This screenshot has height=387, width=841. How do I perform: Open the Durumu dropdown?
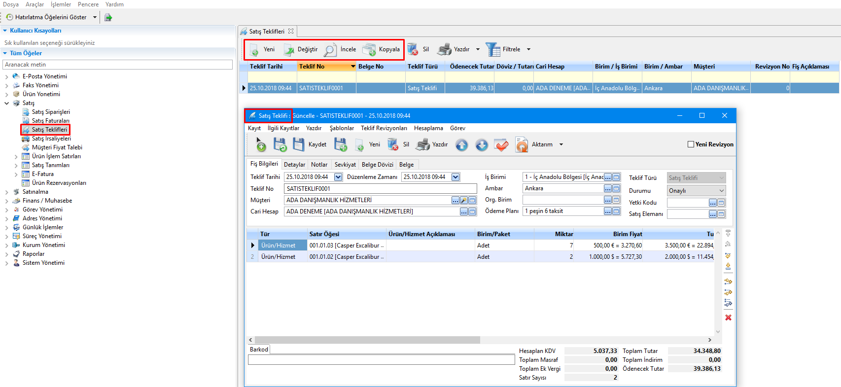(x=721, y=191)
